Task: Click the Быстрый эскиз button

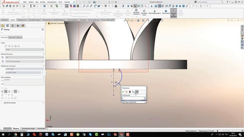Action: (x=144, y=13)
